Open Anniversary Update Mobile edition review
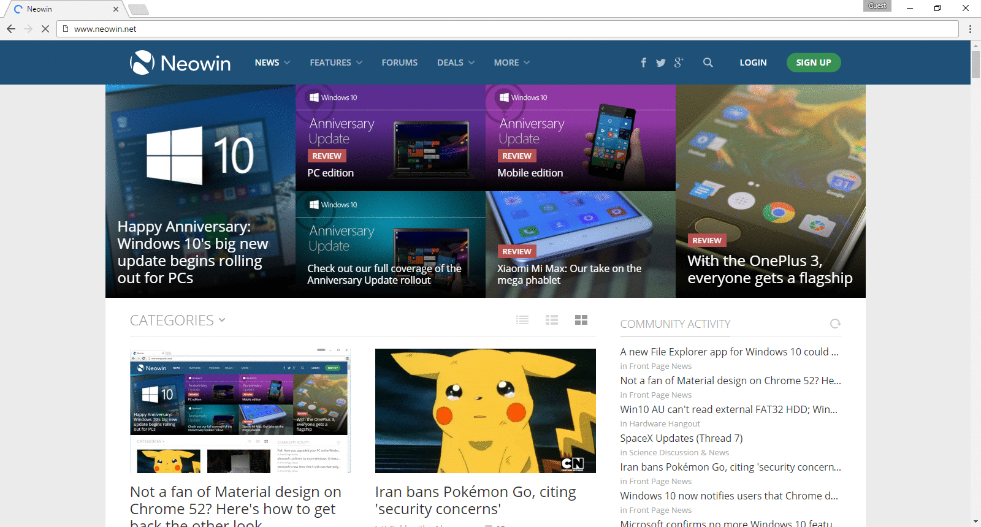The height and width of the screenshot is (527, 981). (581, 138)
